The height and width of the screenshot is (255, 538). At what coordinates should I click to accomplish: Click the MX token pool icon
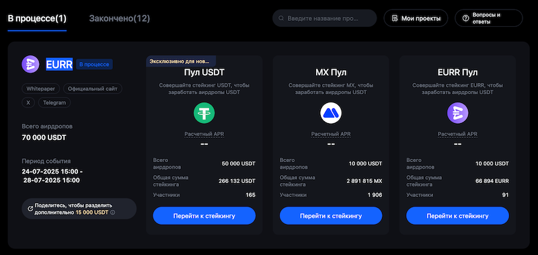pos(331,113)
